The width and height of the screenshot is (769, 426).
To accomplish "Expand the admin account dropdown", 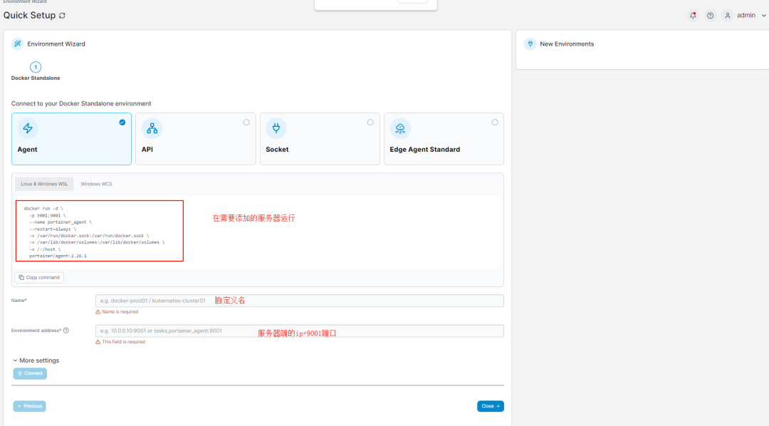I will [763, 16].
